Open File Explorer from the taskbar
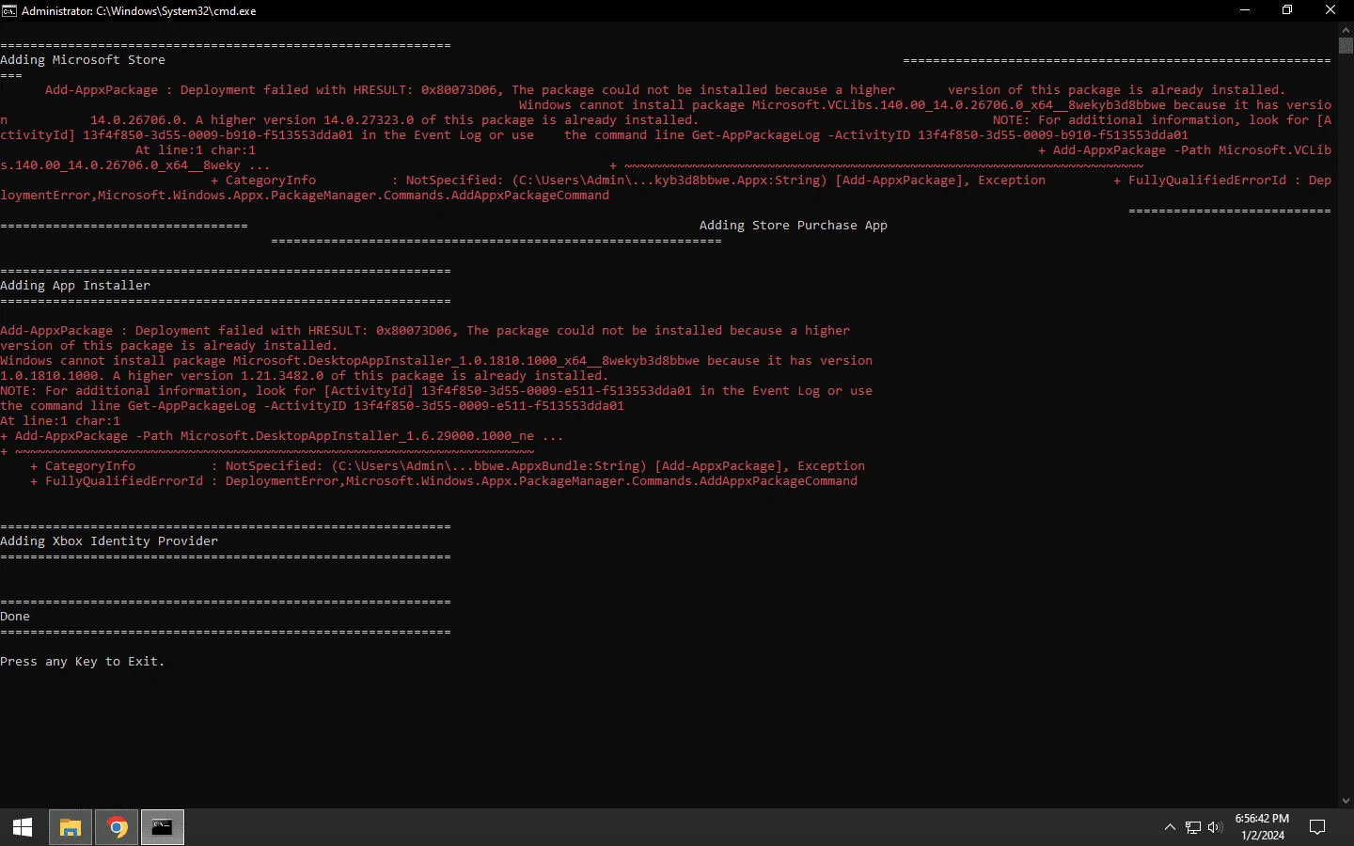Image resolution: width=1354 pixels, height=846 pixels. (71, 827)
